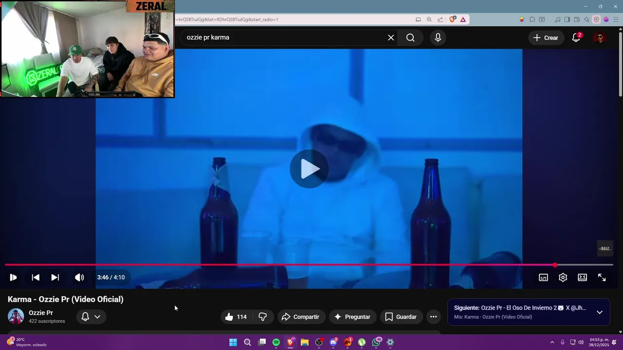Seek using the red video progress bar
Image resolution: width=623 pixels, height=350 pixels.
pyautogui.click(x=280, y=265)
